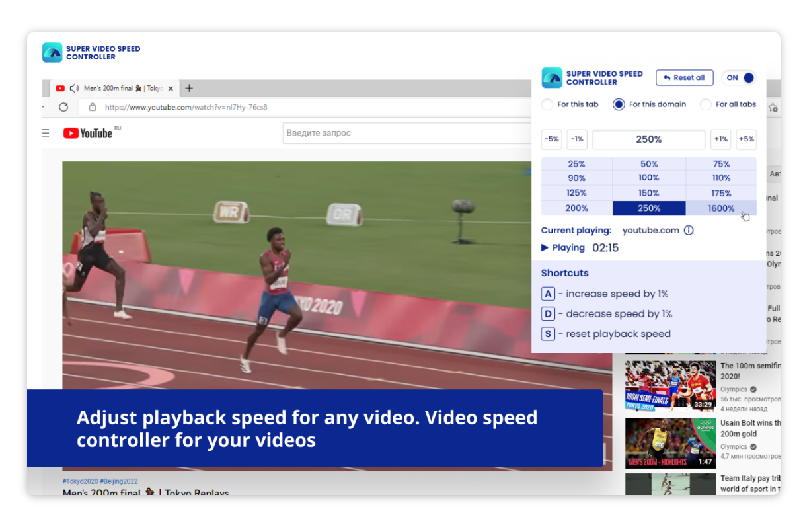801x509 pixels.
Task: Click the page header Super Video Speed Controller logo
Action: coord(52,53)
